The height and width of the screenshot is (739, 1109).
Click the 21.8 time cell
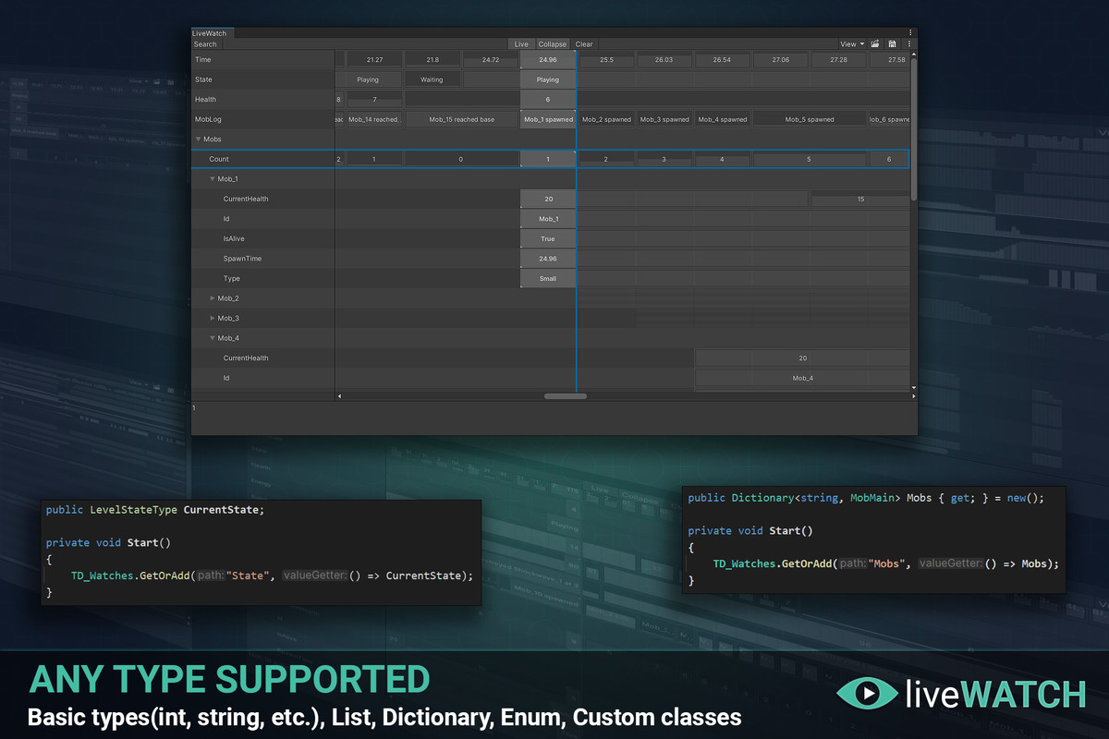click(x=432, y=60)
